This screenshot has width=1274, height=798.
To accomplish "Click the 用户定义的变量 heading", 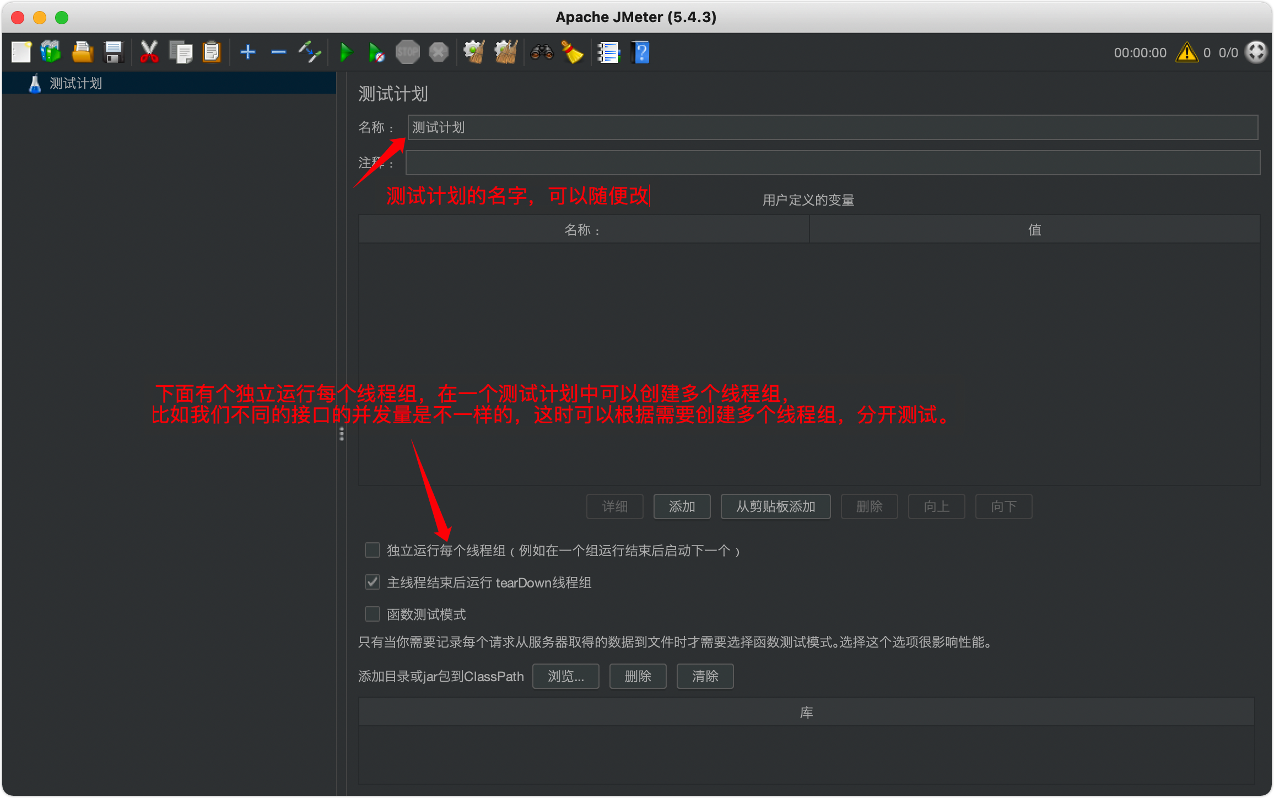I will click(808, 200).
